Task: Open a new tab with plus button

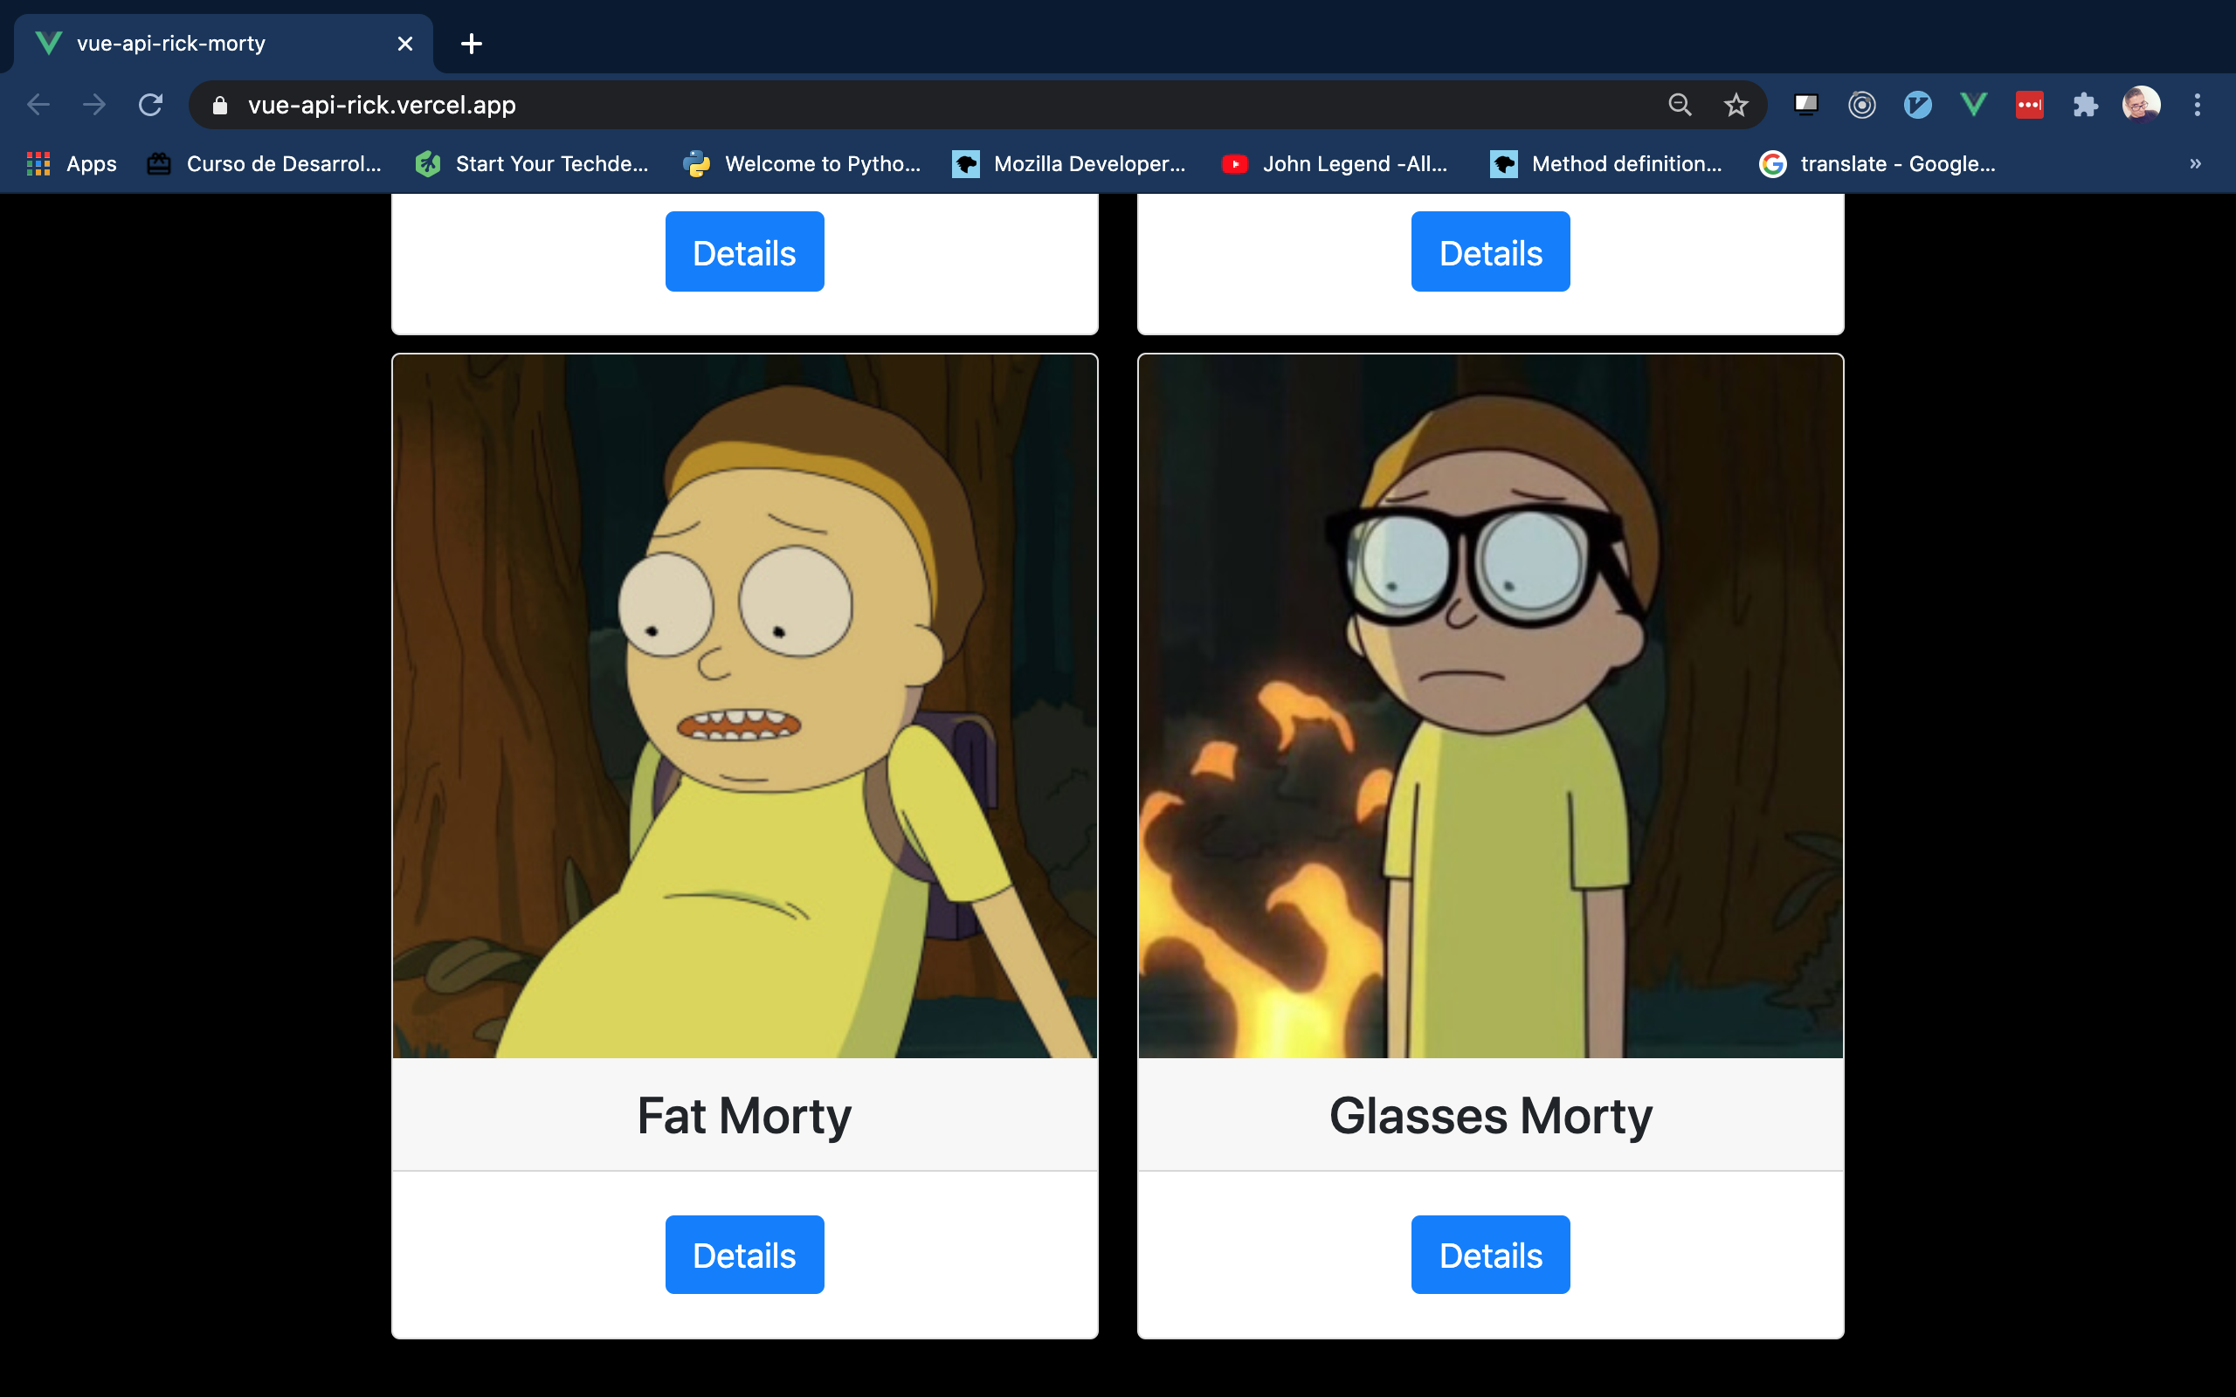Action: click(472, 44)
